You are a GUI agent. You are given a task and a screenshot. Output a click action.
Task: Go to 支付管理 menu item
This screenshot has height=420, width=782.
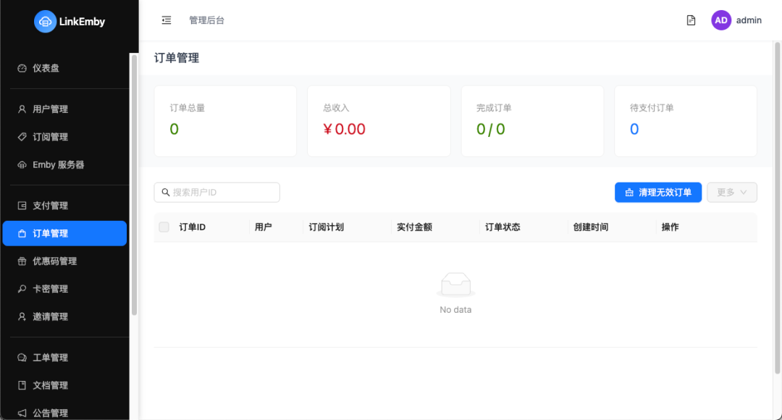coord(50,206)
